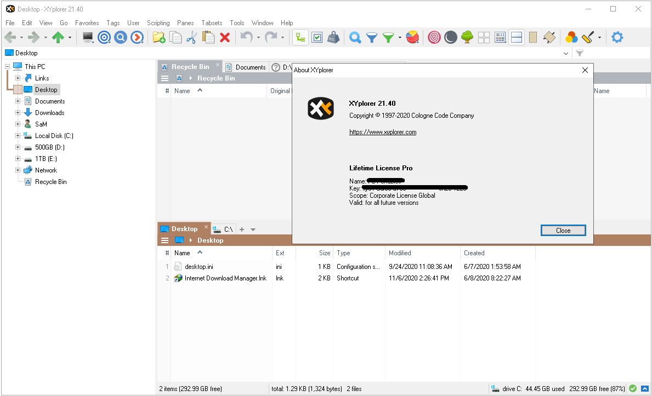Click the Recent Locations orange arrow icon

point(137,37)
